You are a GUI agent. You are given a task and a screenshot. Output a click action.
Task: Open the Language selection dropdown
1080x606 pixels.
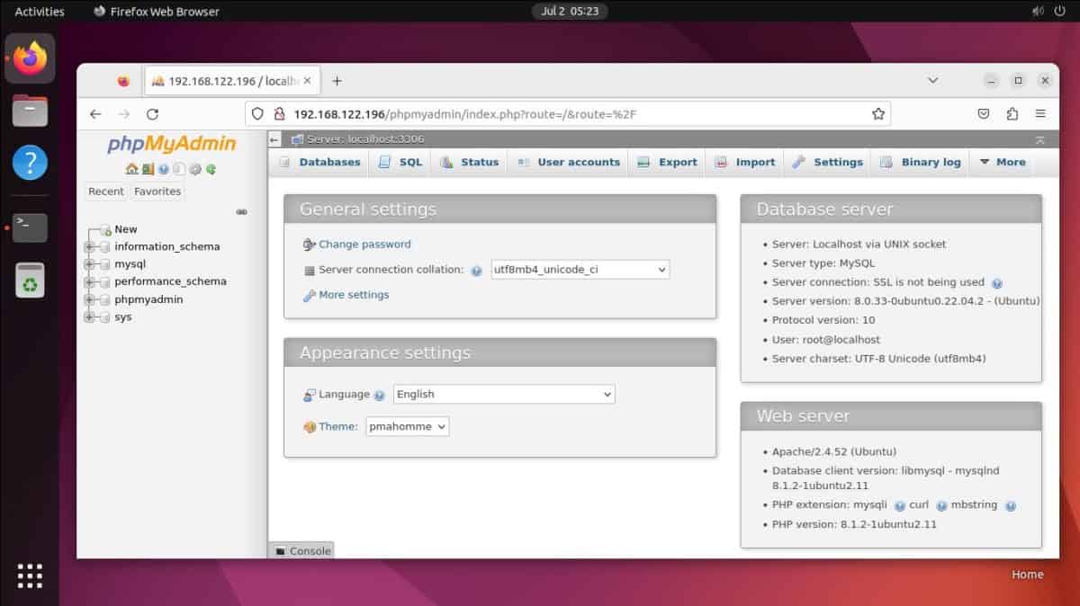click(x=503, y=394)
